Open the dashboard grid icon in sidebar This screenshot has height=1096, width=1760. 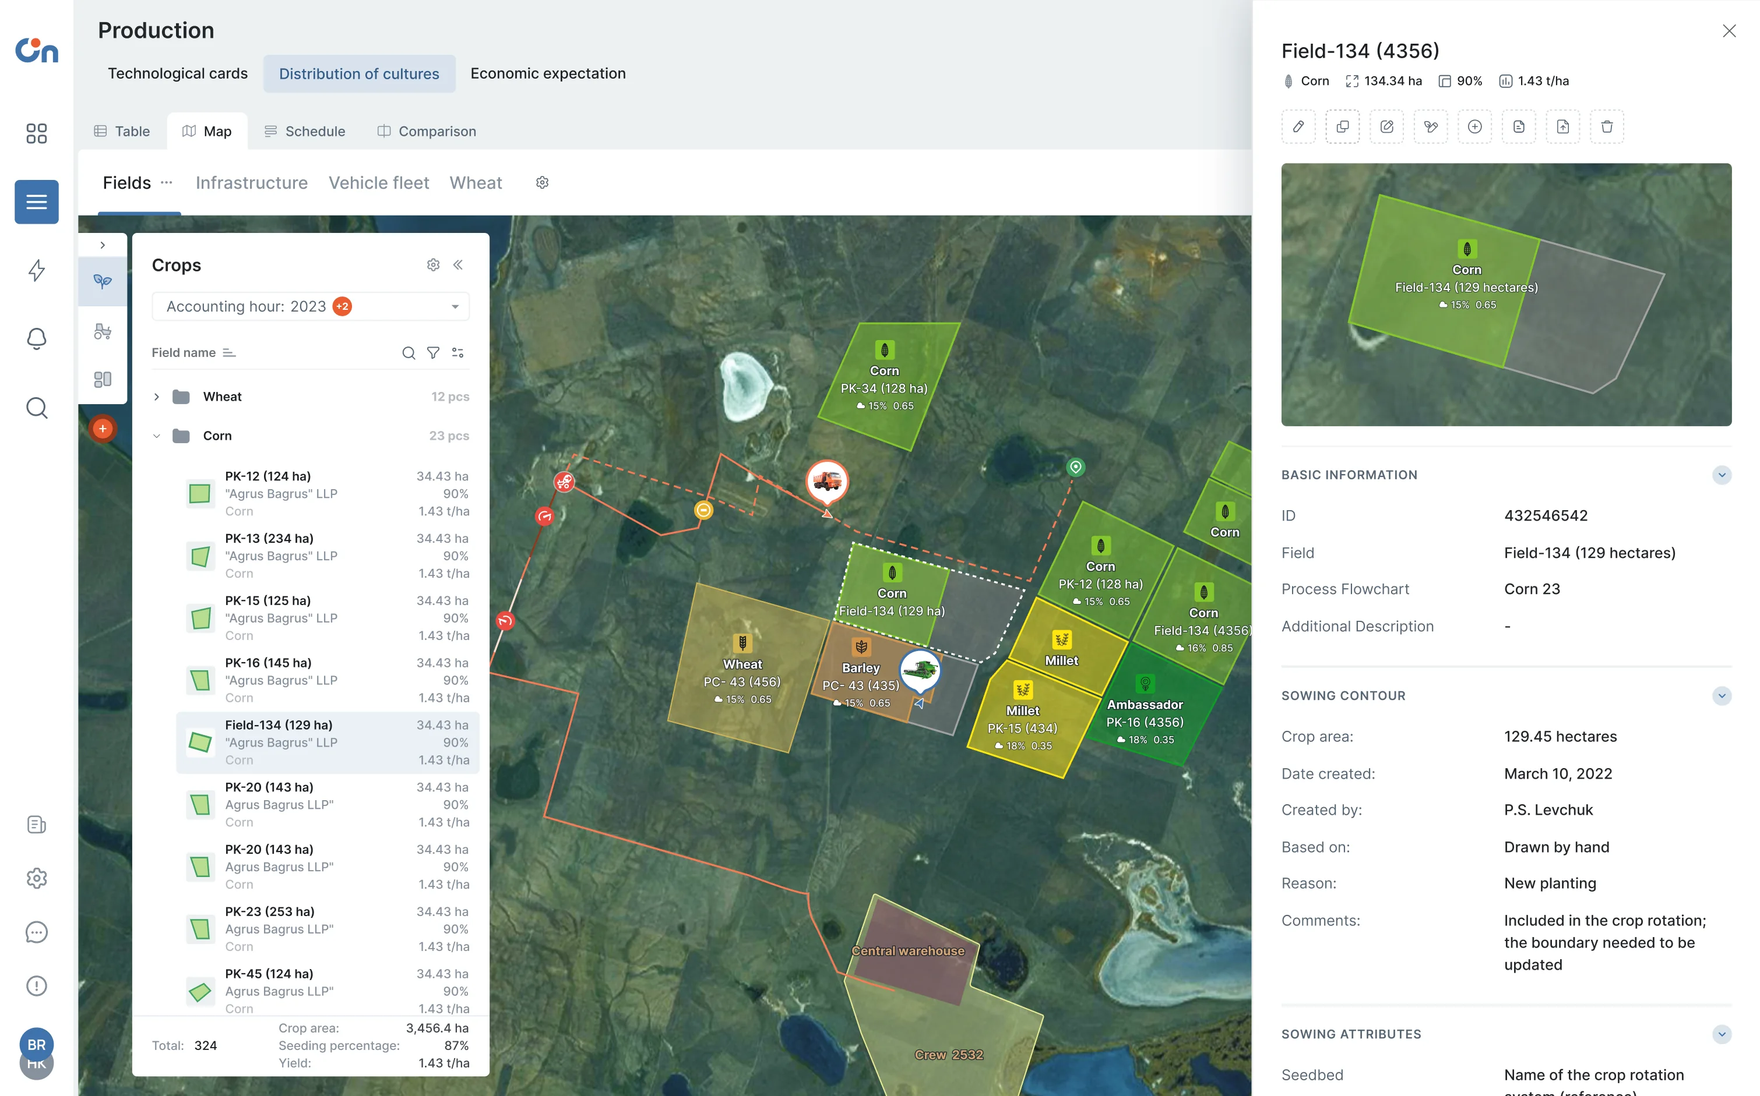pyautogui.click(x=36, y=133)
